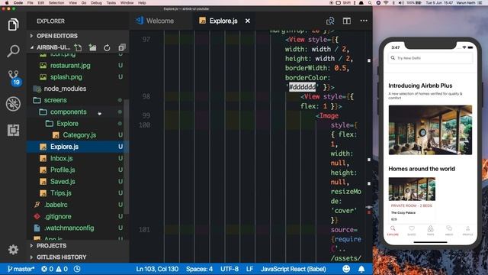488x275 pixels.
Task: Open the Window menu
Action: coord(127,3)
